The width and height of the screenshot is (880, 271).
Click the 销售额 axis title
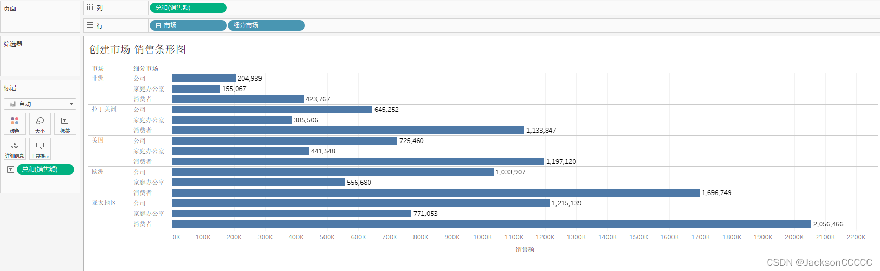[525, 250]
